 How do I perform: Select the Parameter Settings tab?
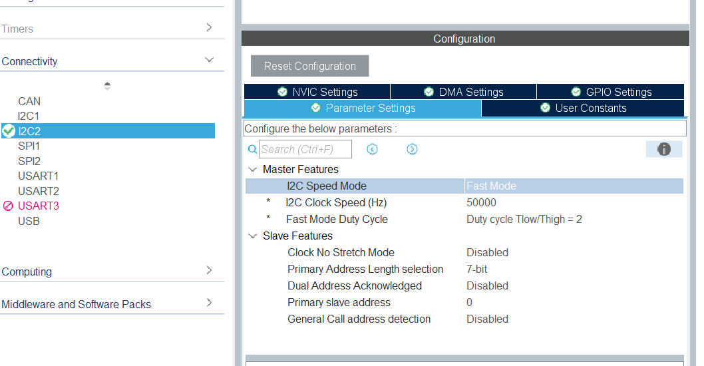[x=363, y=108]
